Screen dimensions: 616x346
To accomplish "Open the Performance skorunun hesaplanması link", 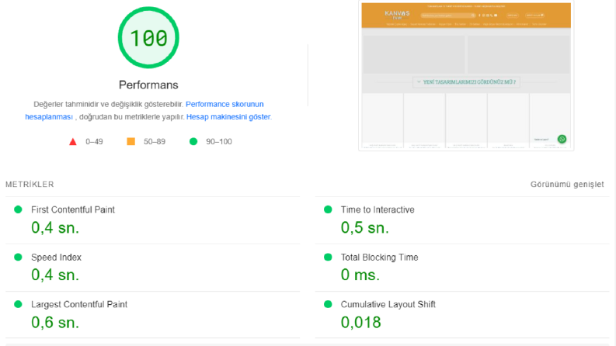I will point(144,110).
